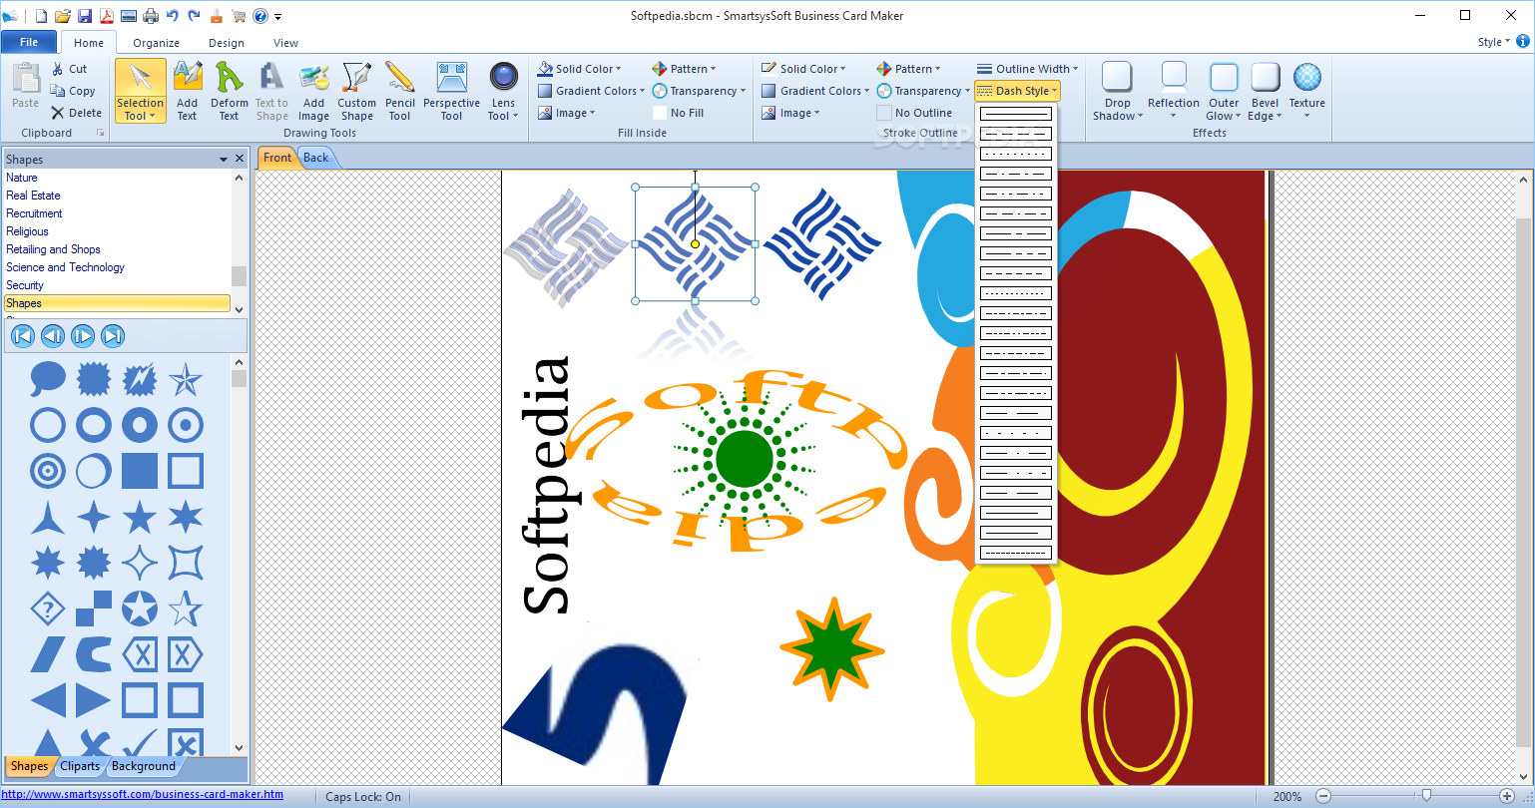Screen dimensions: 1535x808
Task: Select the Perspective Tool
Action: 451,91
